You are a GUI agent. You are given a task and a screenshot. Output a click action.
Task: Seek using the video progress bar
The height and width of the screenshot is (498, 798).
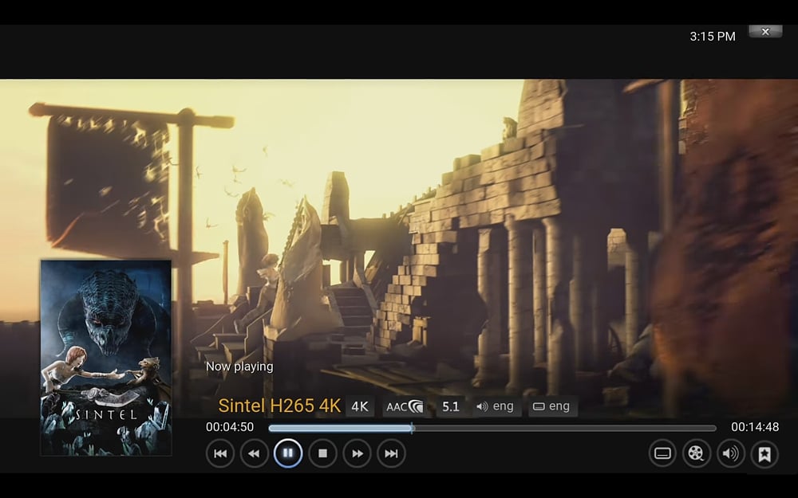coord(492,429)
